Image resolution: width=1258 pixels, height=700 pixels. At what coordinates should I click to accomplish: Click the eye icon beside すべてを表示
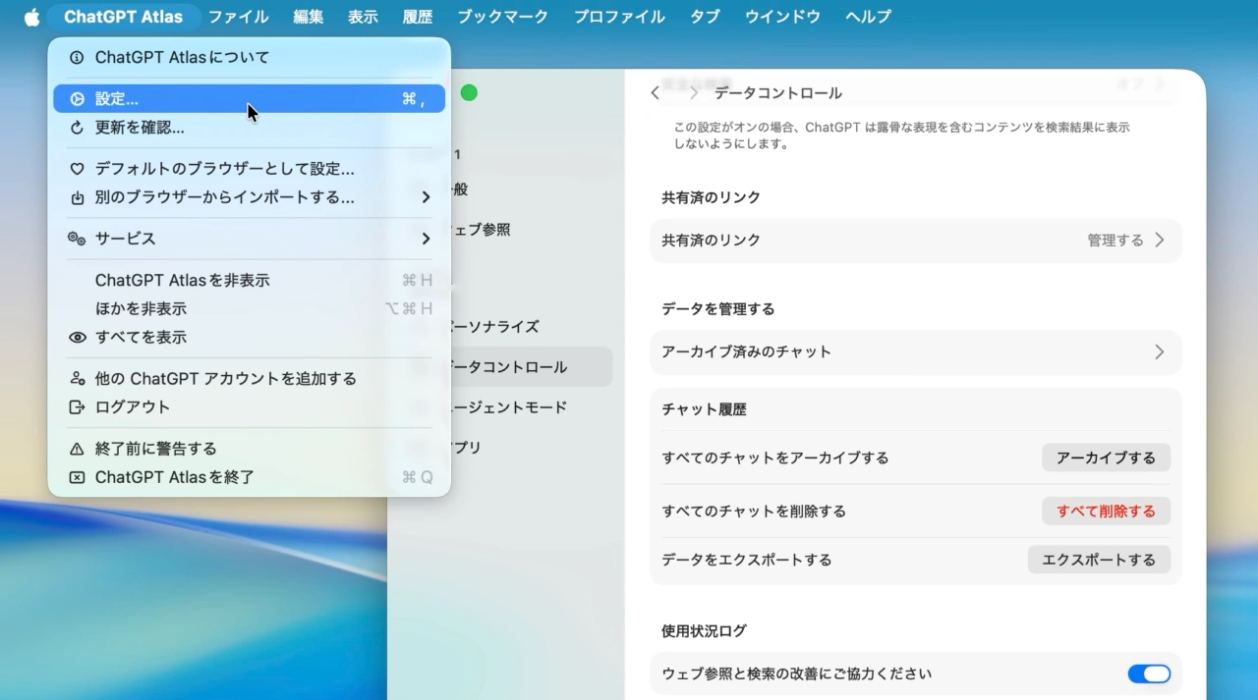77,337
